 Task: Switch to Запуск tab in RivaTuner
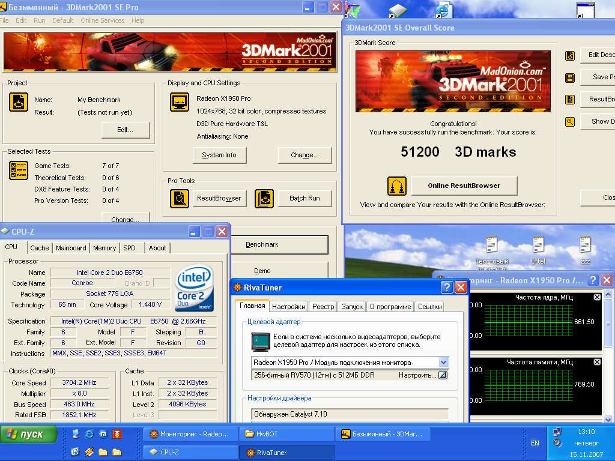pyautogui.click(x=352, y=307)
